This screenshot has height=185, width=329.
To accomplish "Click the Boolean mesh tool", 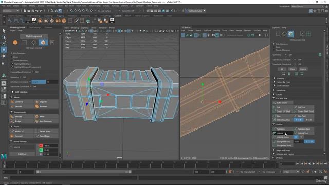I will click(46, 106).
